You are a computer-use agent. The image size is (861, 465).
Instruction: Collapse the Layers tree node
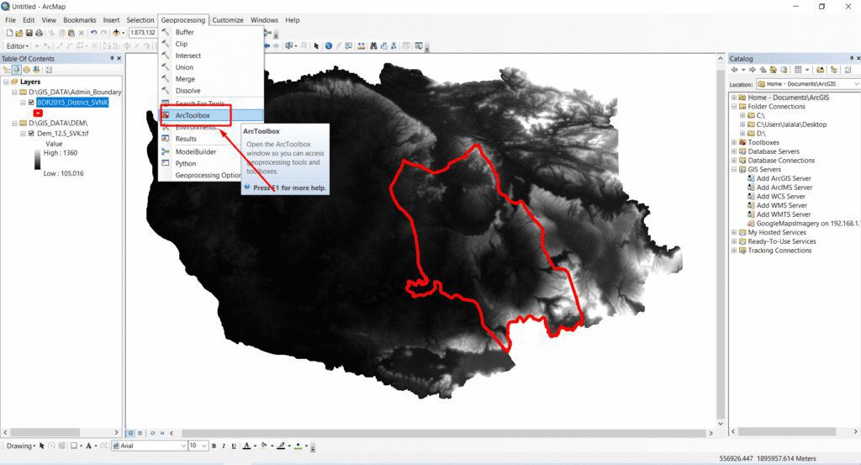click(6, 82)
